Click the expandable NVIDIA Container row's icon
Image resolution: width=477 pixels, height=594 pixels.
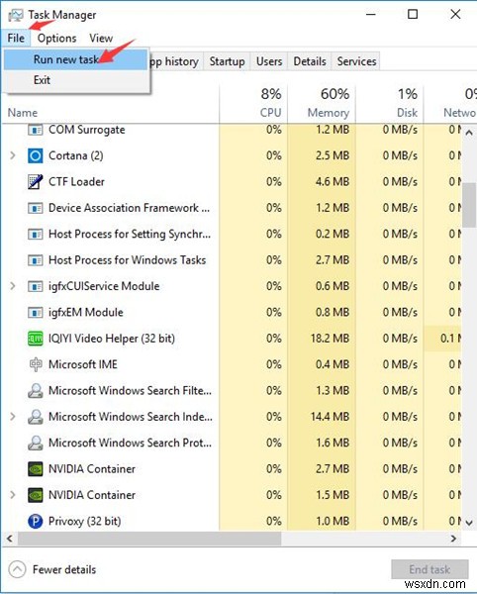[x=36, y=495]
